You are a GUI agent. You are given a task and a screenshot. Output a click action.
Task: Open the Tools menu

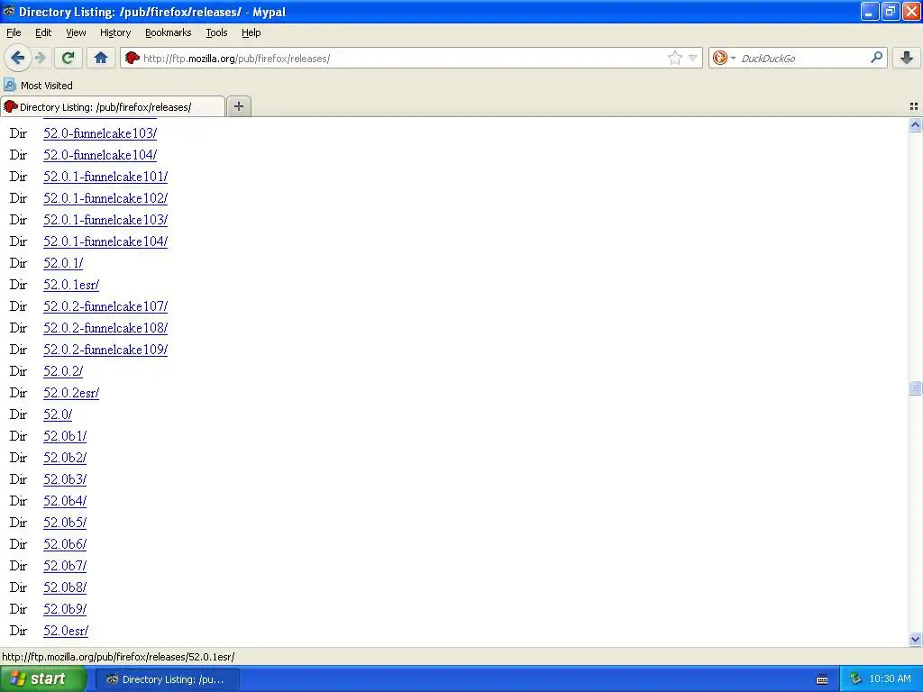216,32
